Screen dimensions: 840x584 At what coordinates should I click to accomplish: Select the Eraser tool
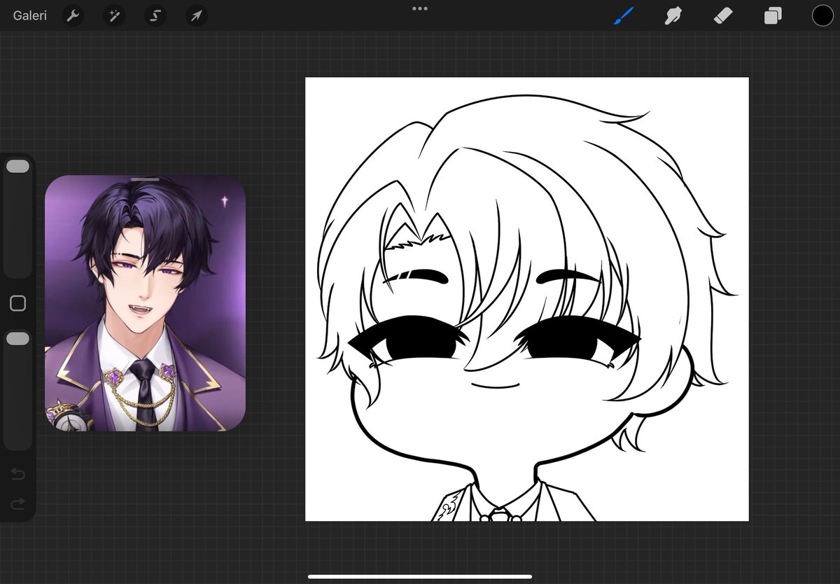[723, 15]
